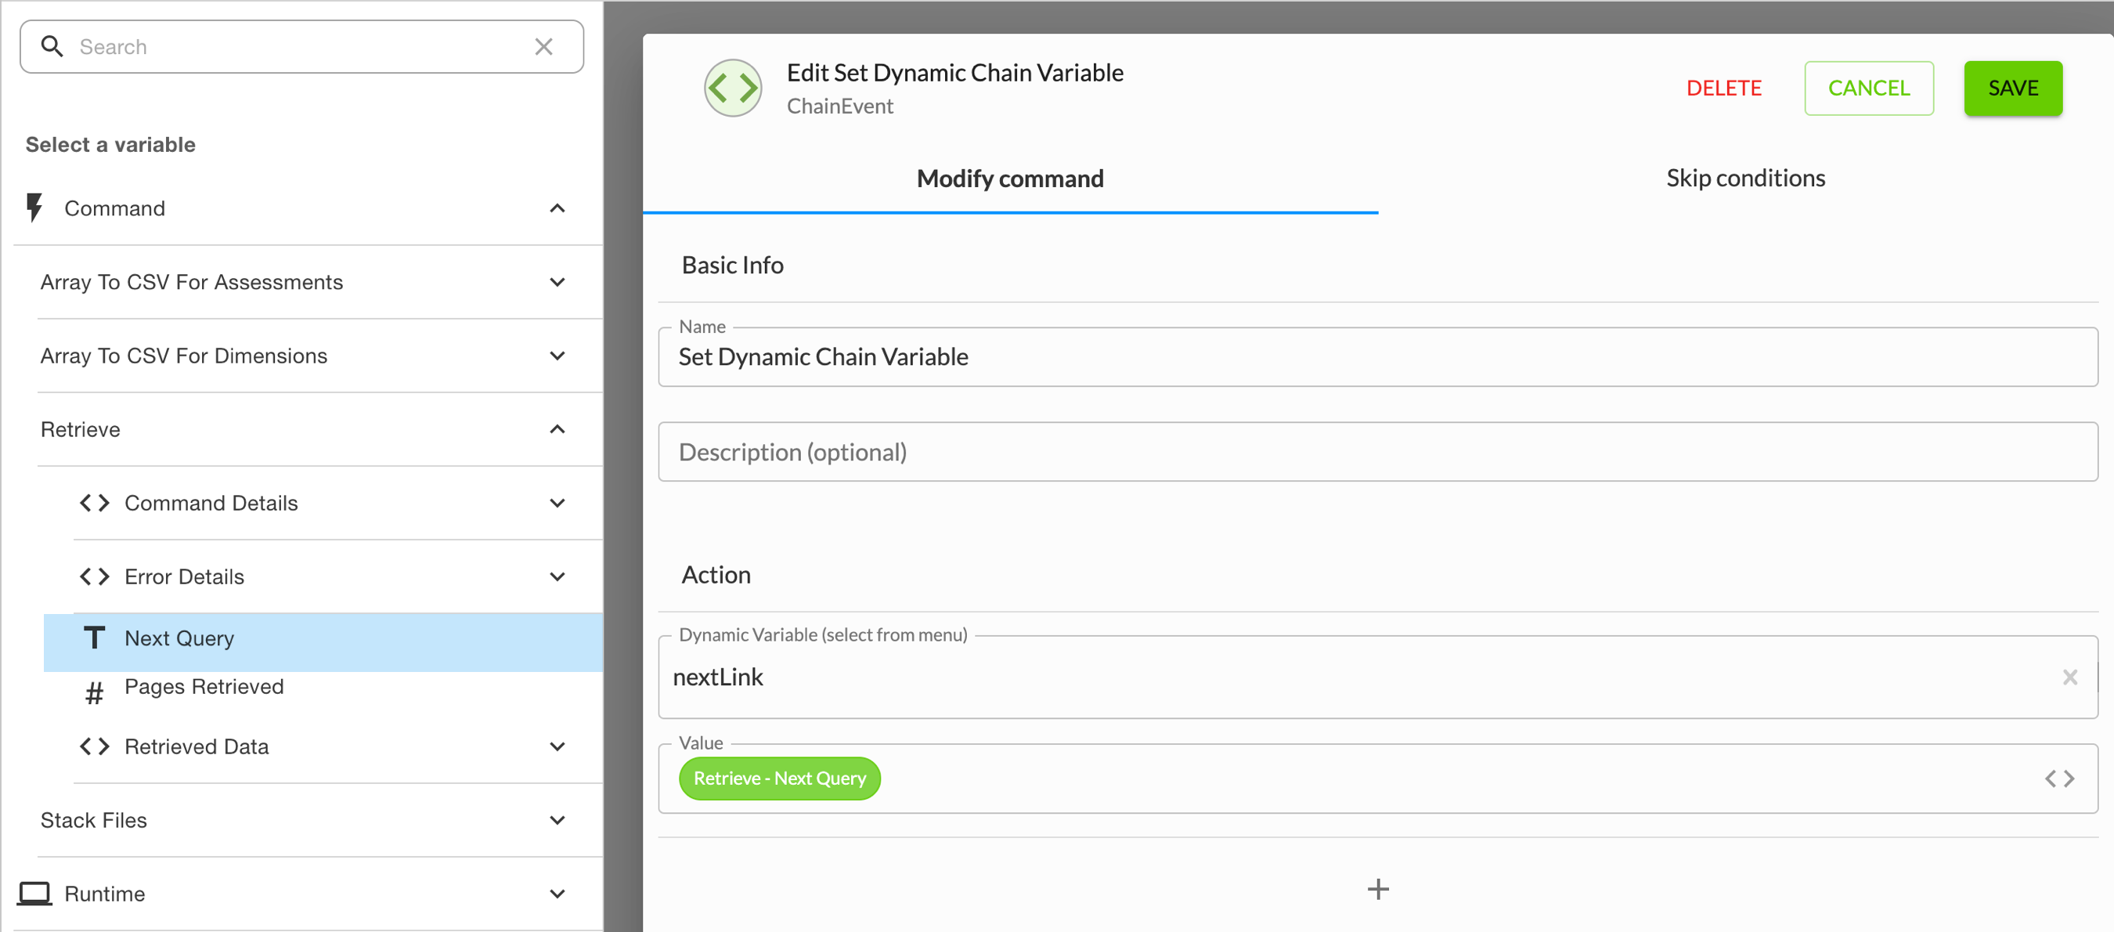Delete the ChainEvent command

[x=1723, y=88]
